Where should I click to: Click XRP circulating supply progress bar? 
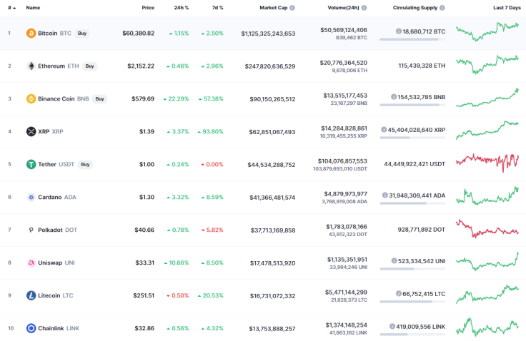[x=412, y=138]
